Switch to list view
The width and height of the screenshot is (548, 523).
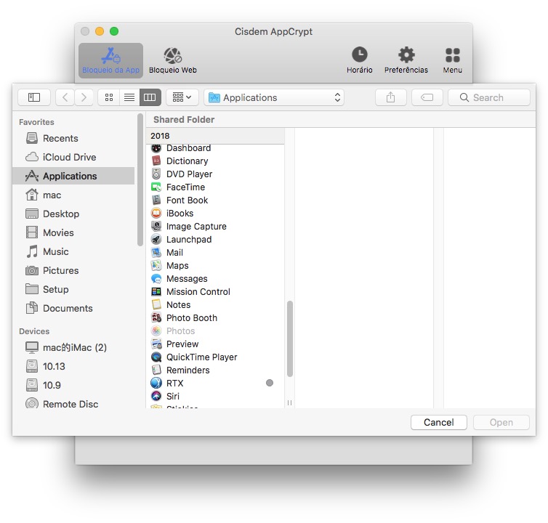[x=129, y=97]
